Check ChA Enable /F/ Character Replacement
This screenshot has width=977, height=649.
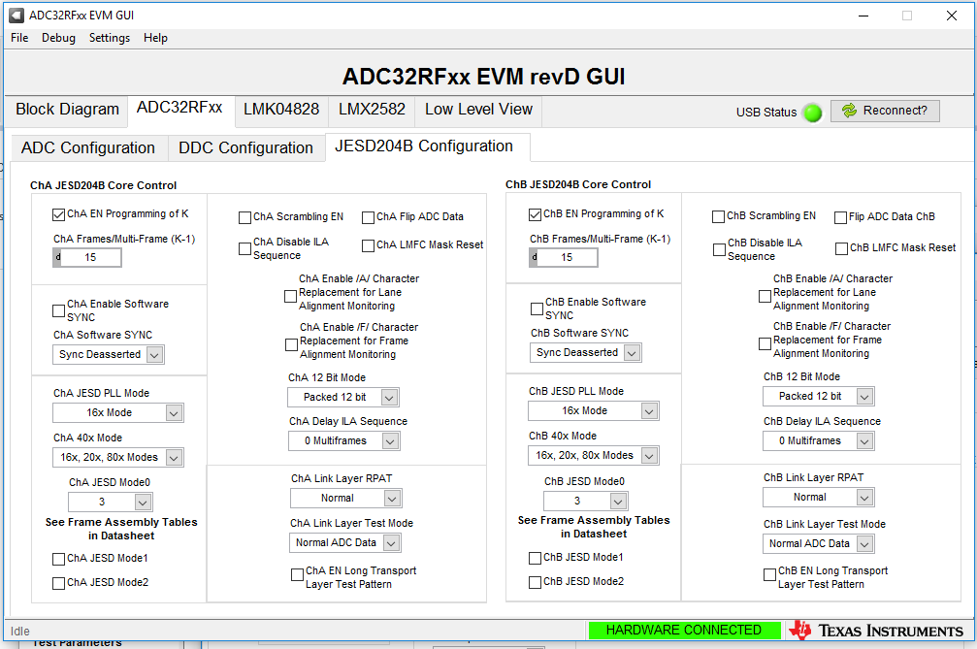tap(291, 345)
